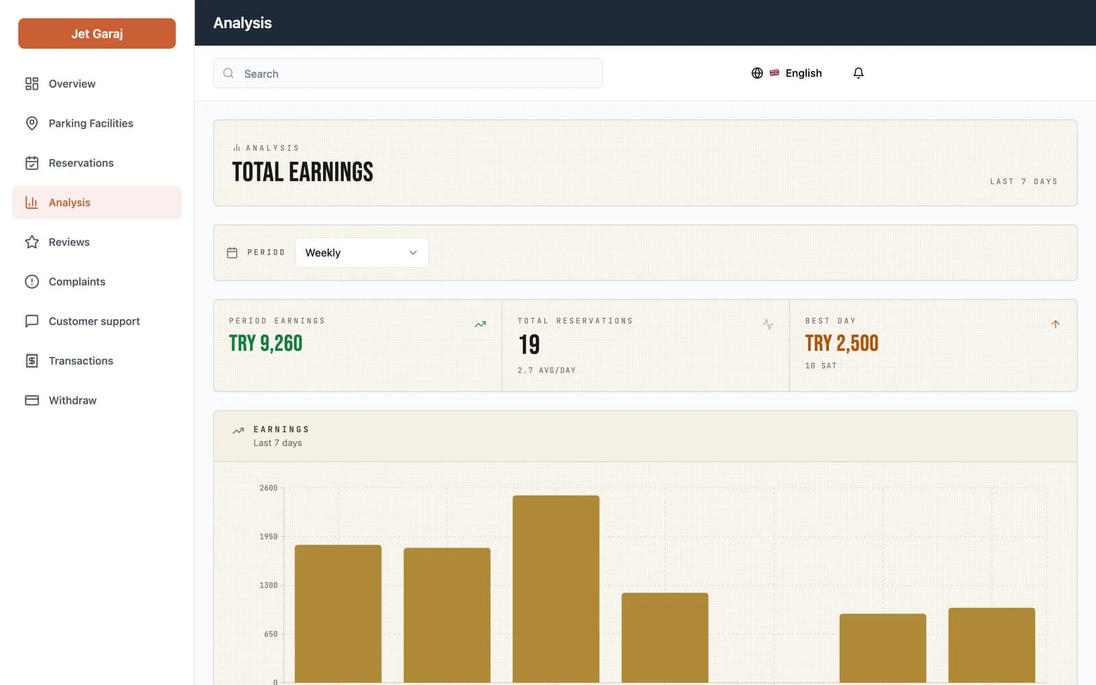
Task: Click the Withdraw card icon
Action: (32, 400)
